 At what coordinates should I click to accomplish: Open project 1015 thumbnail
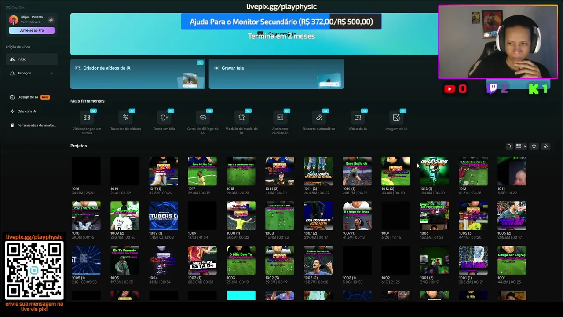click(x=241, y=171)
